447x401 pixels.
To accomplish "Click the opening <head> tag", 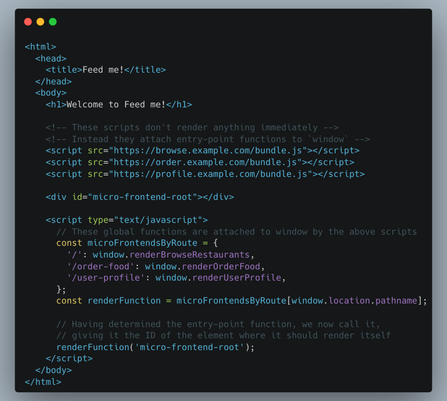I will (51, 58).
